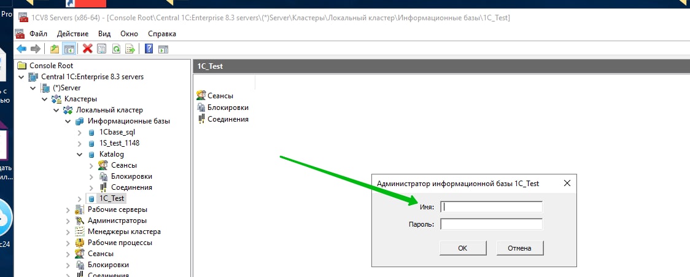
Task: Click the gray Forward arrow in toolbar
Action: (35, 49)
